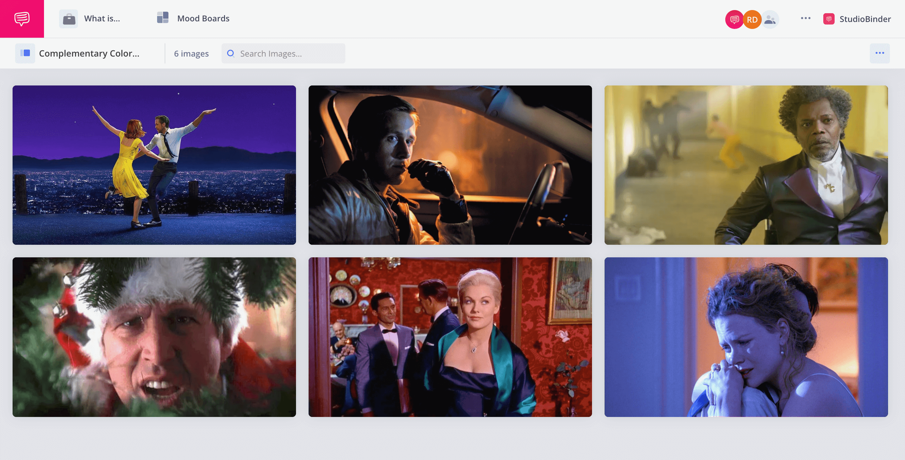Click the StudioBinder brand icon
This screenshot has height=460, width=905.
(829, 19)
